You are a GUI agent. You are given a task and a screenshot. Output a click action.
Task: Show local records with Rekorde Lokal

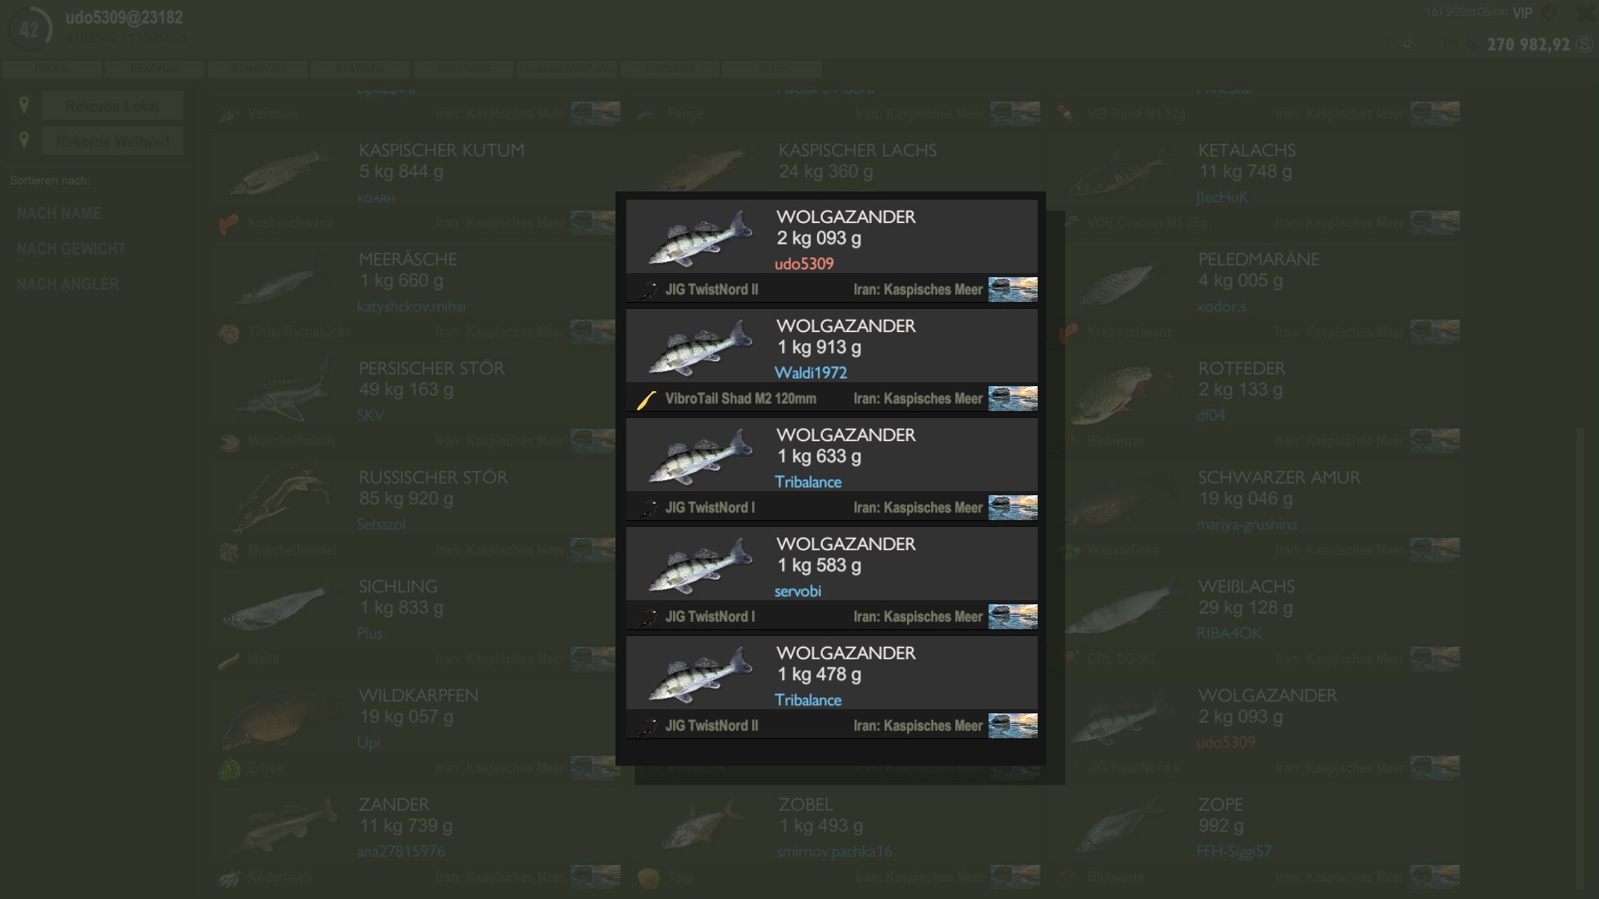(x=112, y=106)
